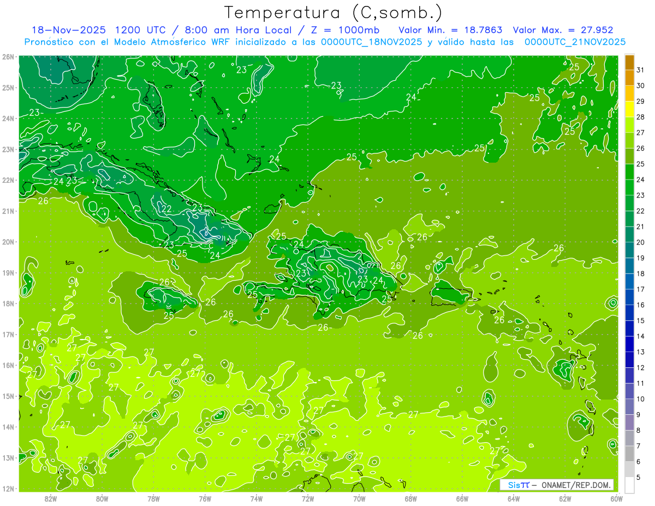
Task: Click the "26N" latitude axis label
Action: click(8, 57)
